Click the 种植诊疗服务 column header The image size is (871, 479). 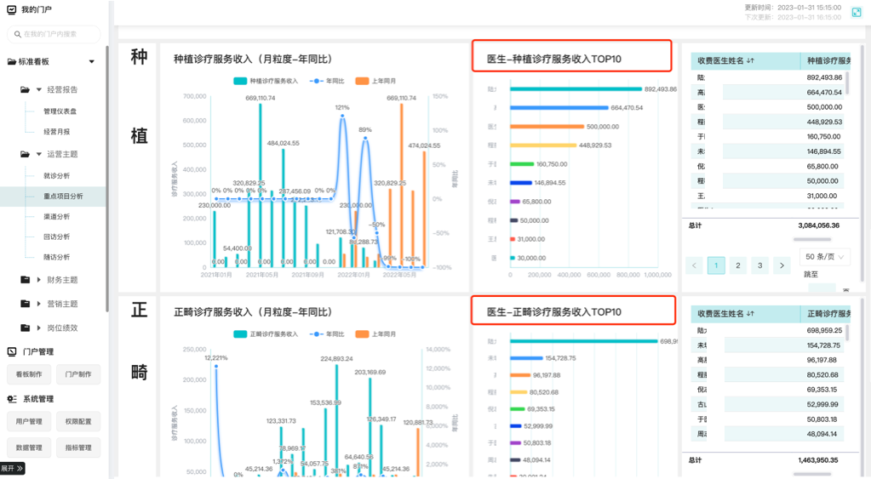click(x=826, y=60)
